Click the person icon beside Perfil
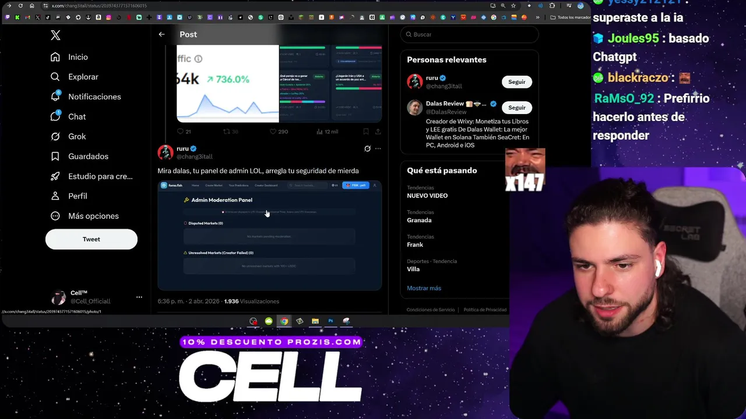The image size is (746, 419). pos(55,196)
